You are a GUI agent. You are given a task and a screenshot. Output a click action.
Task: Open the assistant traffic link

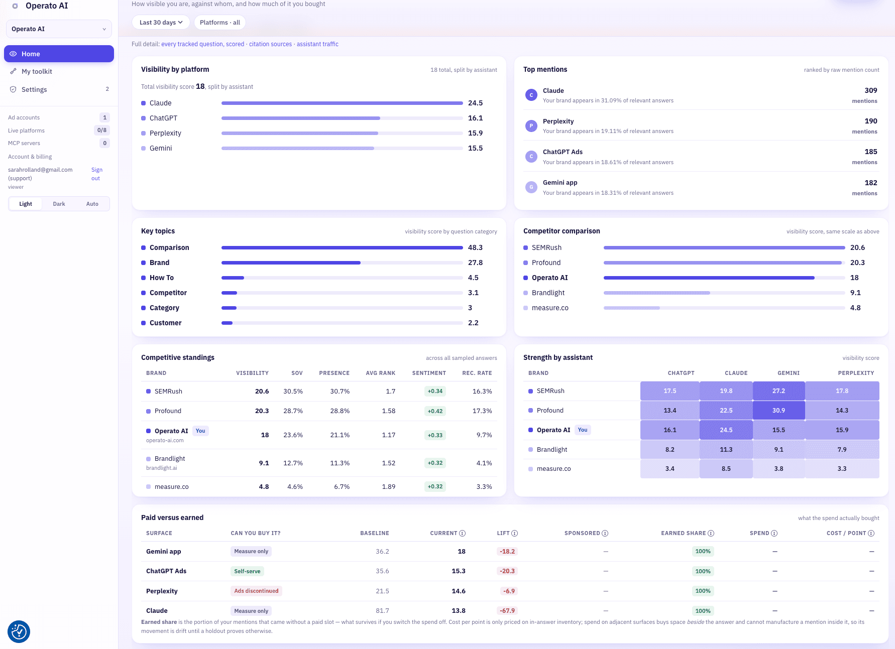pyautogui.click(x=317, y=44)
